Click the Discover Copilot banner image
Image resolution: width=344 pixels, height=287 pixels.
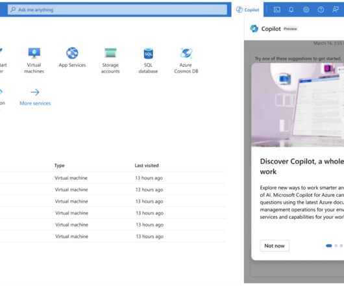tap(297, 105)
